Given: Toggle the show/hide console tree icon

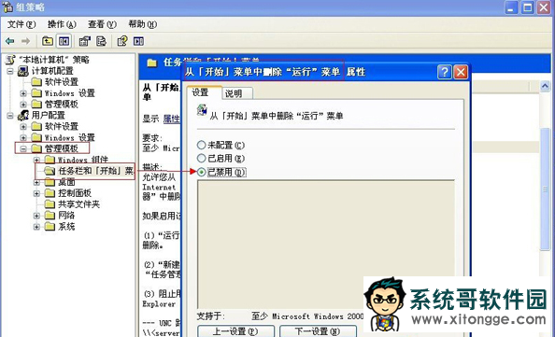Looking at the screenshot, I should point(64,41).
